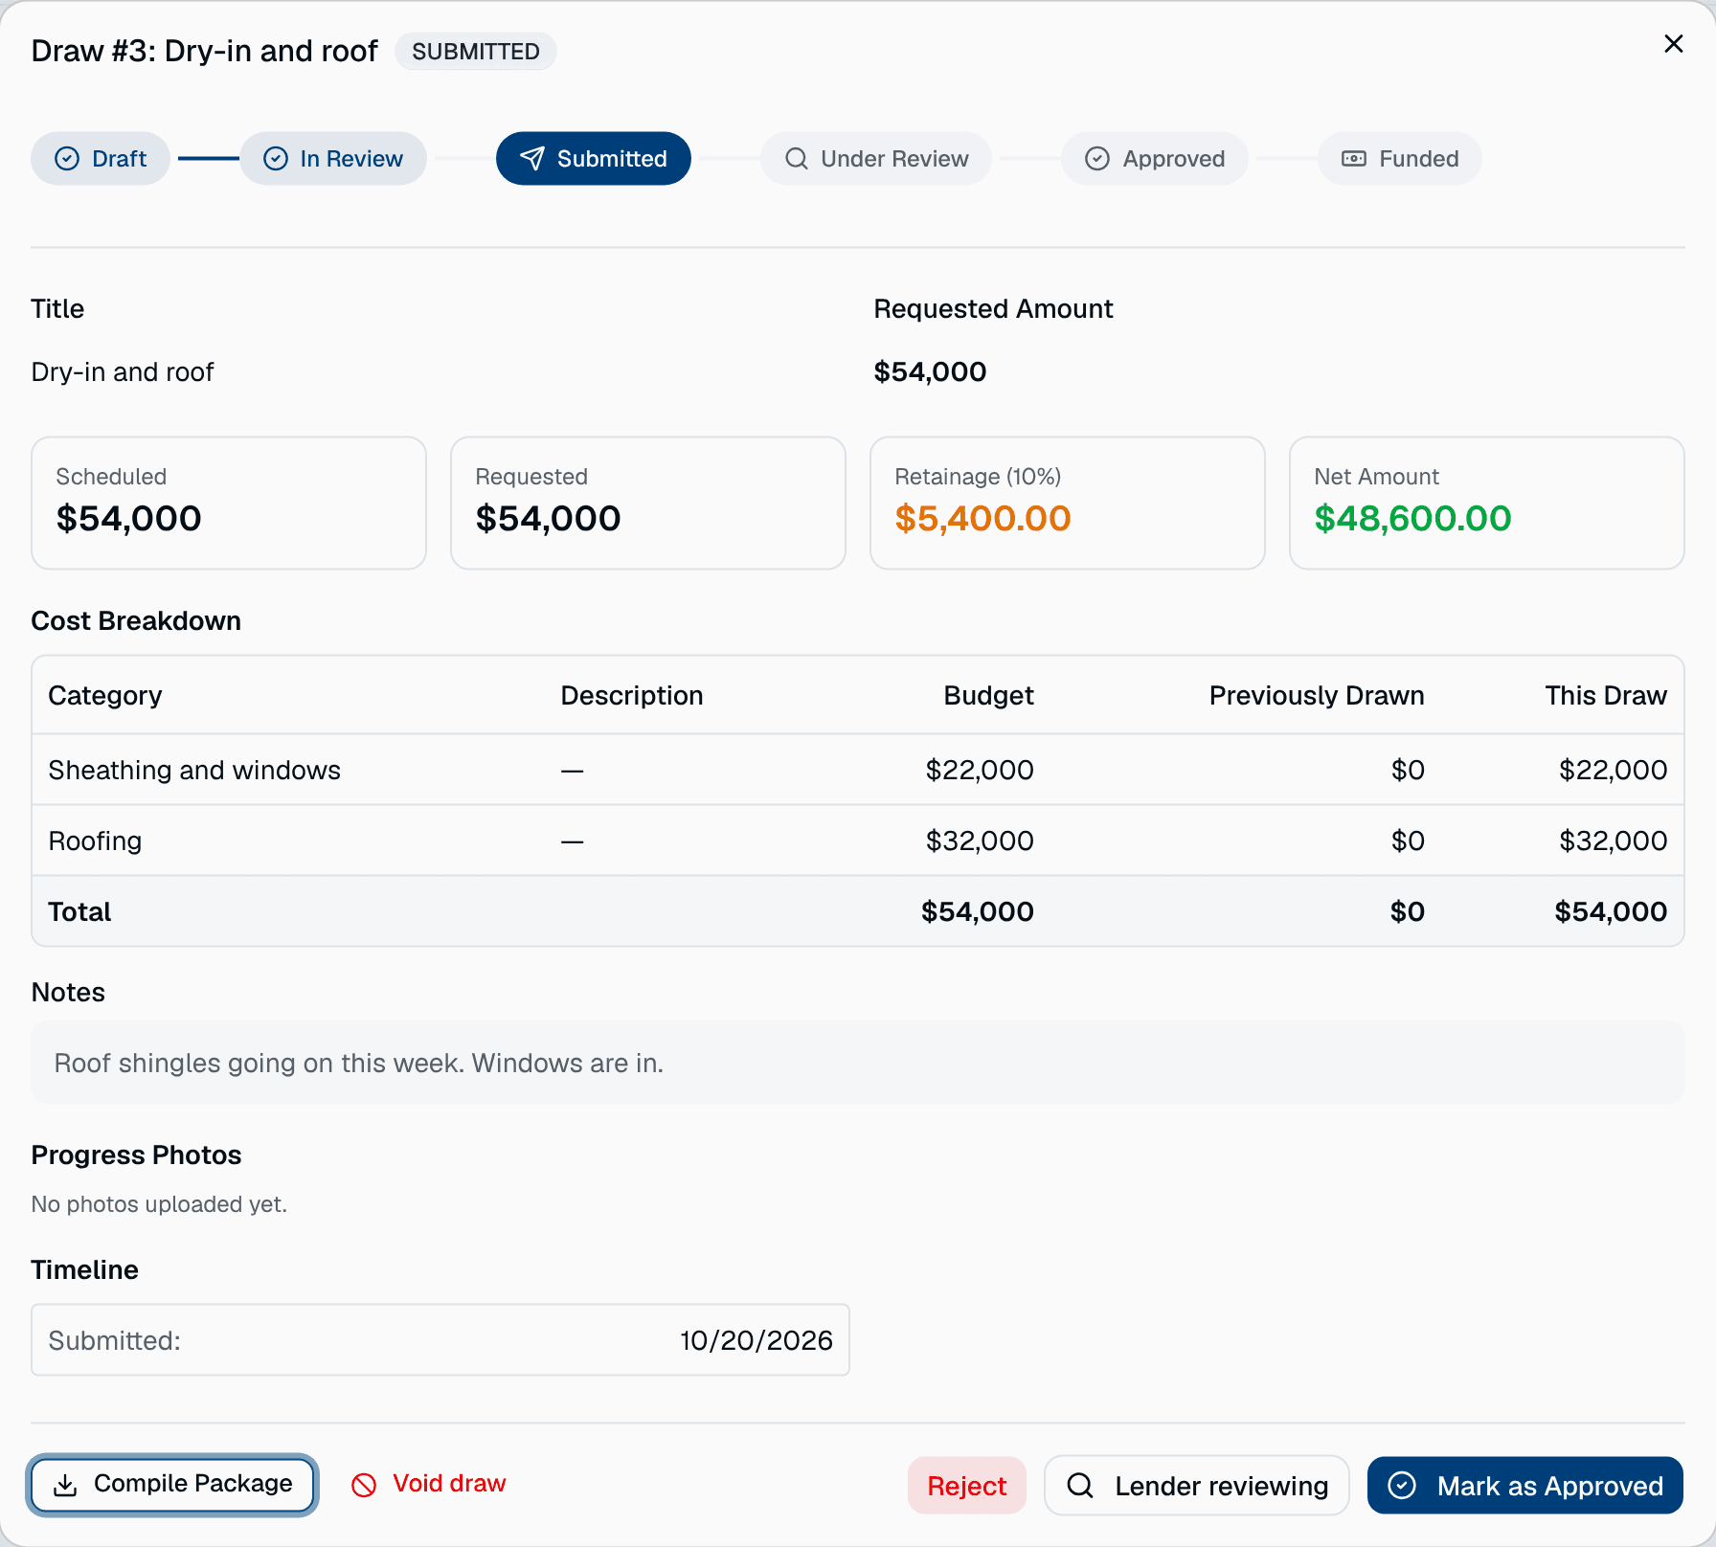
Task: Click the Approved step check icon
Action: click(1097, 159)
